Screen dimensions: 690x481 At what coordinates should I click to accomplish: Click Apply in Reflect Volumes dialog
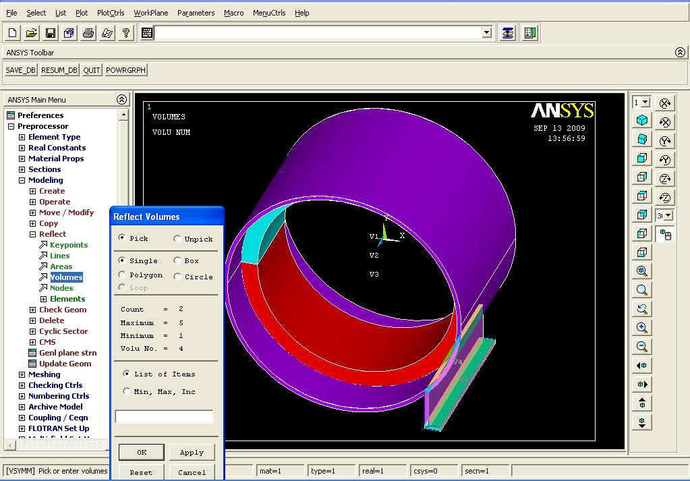pos(192,452)
